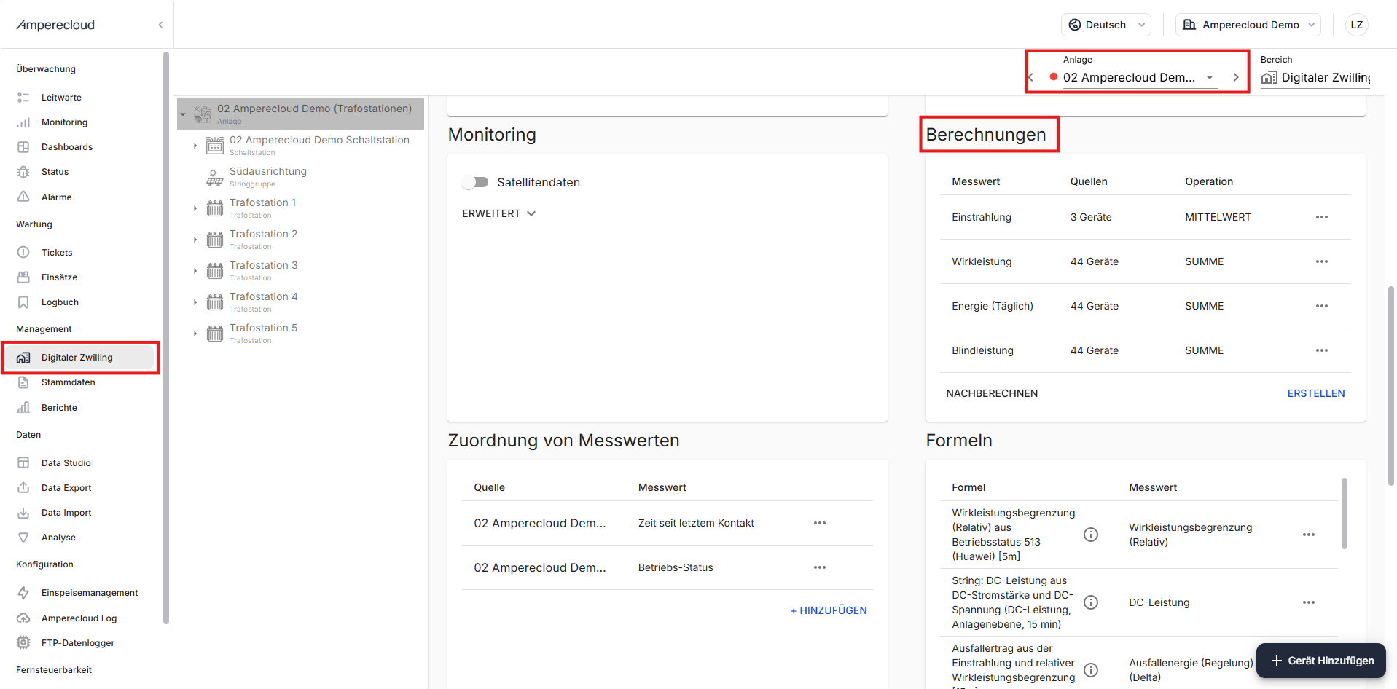Expand the Trafostation 1 tree node

coord(195,208)
